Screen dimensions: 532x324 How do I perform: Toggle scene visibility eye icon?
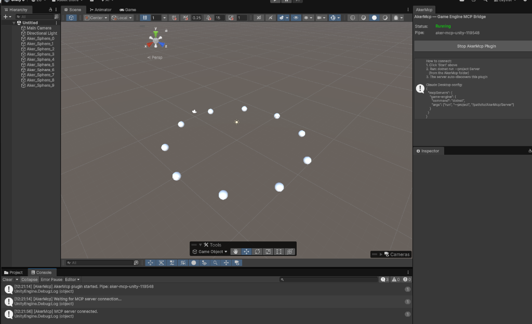[x=296, y=18]
